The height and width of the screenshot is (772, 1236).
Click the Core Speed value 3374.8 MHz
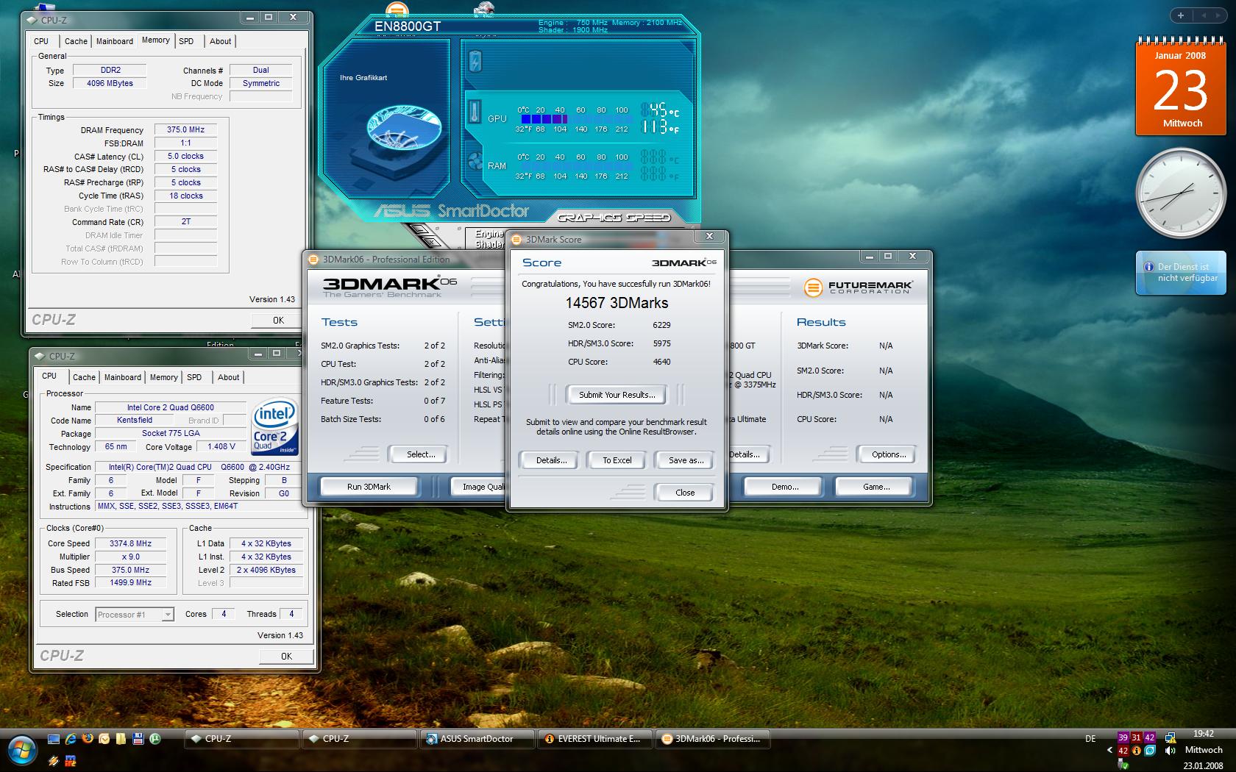[x=131, y=543]
